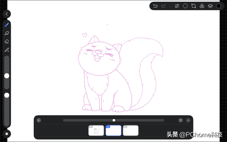
Task: Select the paint brush tool
Action: pos(7,25)
